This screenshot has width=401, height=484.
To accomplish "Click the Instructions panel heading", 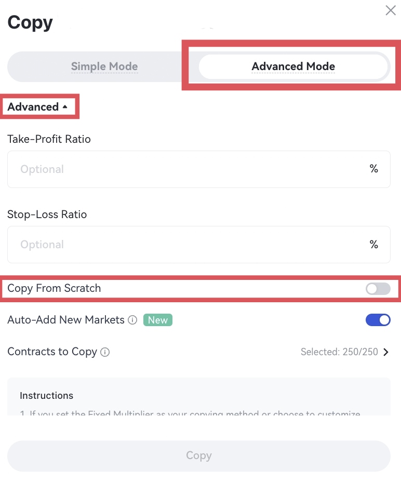I will (46, 396).
